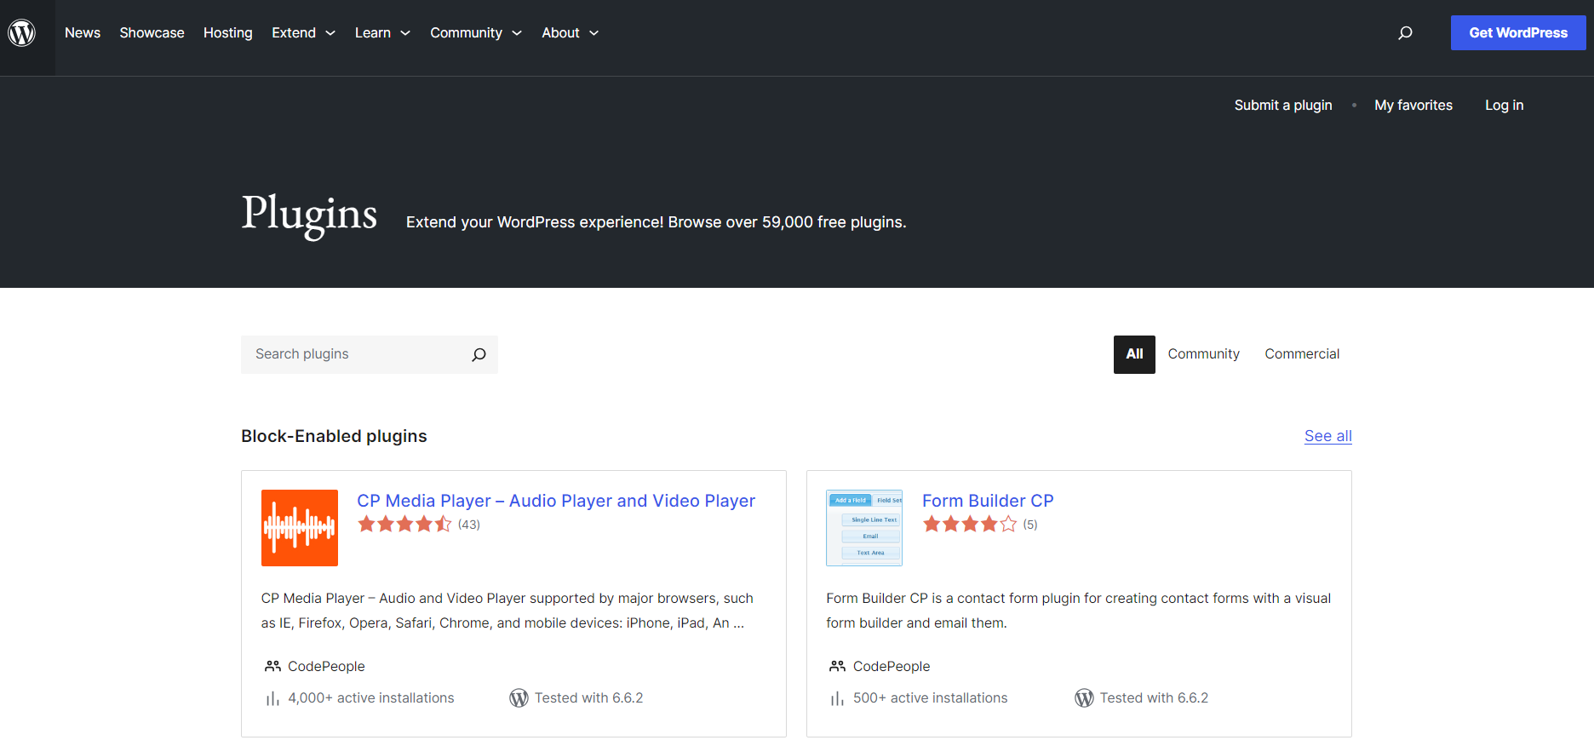1594x746 pixels.
Task: Select the All plugins filter
Action: tap(1134, 354)
